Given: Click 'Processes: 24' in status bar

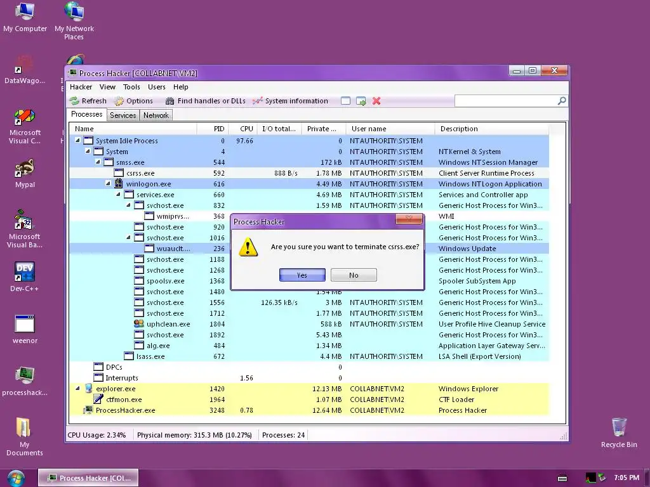Looking at the screenshot, I should (x=284, y=435).
